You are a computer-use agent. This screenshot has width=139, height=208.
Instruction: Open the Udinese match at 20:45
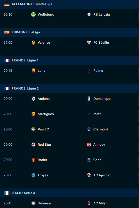pos(69,203)
